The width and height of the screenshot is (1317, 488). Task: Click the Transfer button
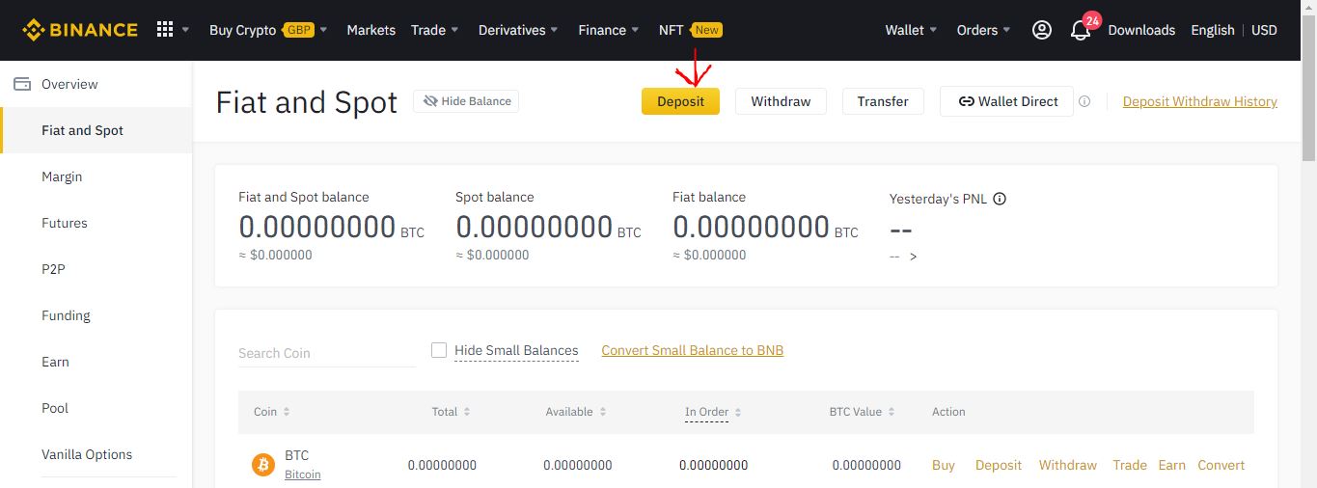tap(883, 101)
